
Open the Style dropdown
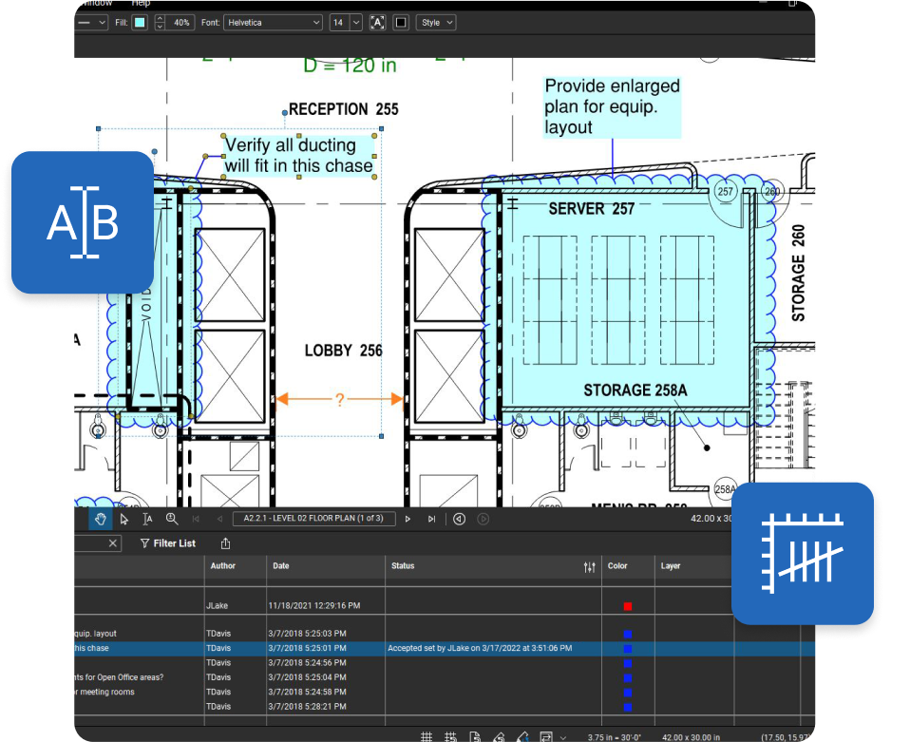point(436,23)
